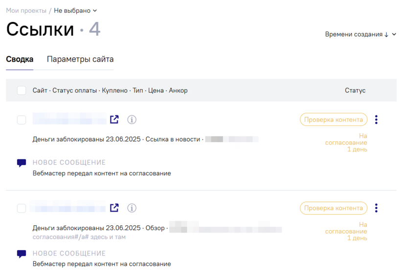This screenshot has height=278, width=402.
Task: Open the second blurred site name link
Action: point(68,207)
